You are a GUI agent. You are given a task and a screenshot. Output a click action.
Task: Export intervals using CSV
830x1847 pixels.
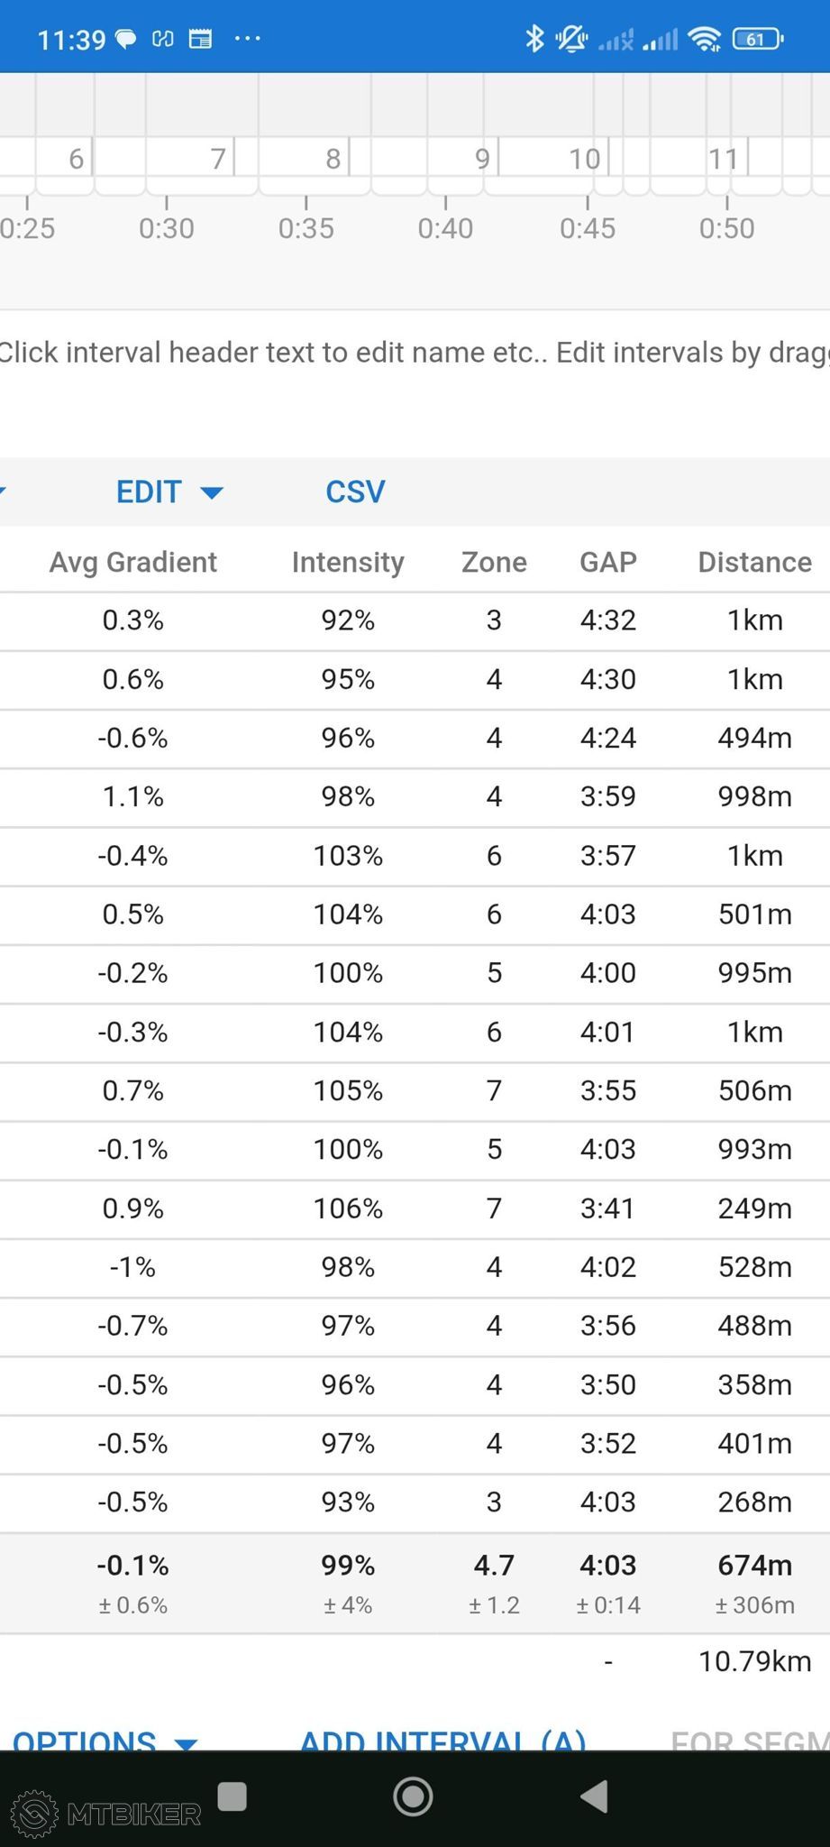point(355,492)
